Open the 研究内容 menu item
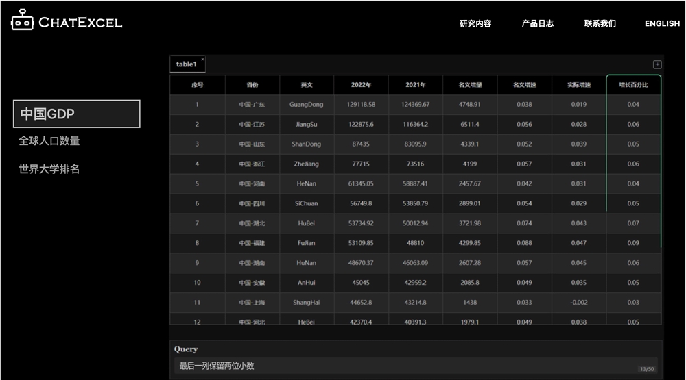 pos(475,23)
